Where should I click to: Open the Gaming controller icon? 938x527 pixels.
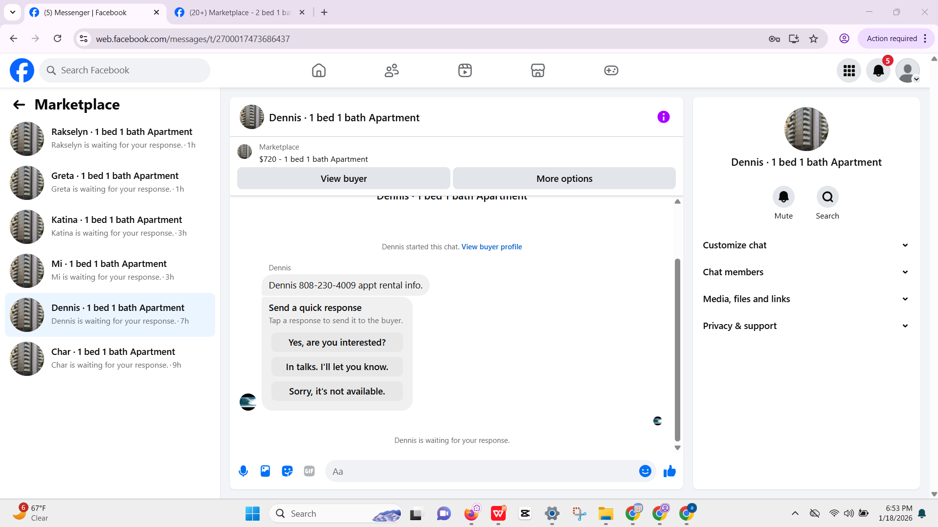pyautogui.click(x=611, y=70)
